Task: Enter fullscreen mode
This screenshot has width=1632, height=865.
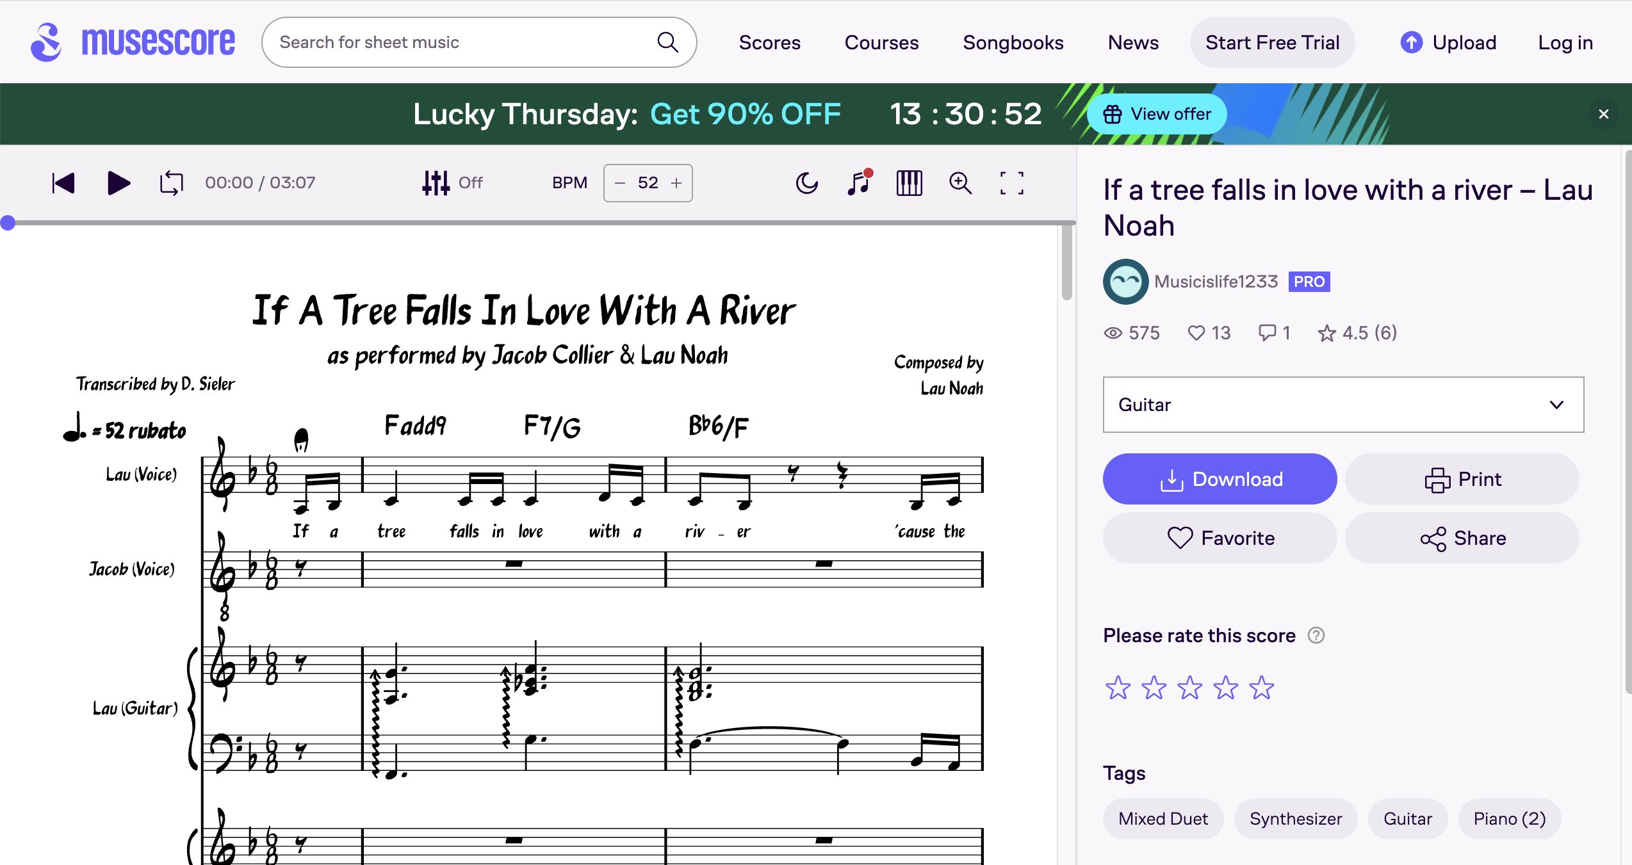Action: [1011, 183]
